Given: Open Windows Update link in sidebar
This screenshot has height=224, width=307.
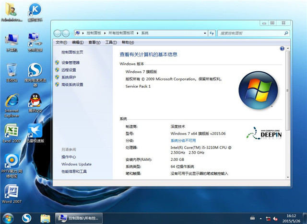Looking at the screenshot, I should (76, 164).
